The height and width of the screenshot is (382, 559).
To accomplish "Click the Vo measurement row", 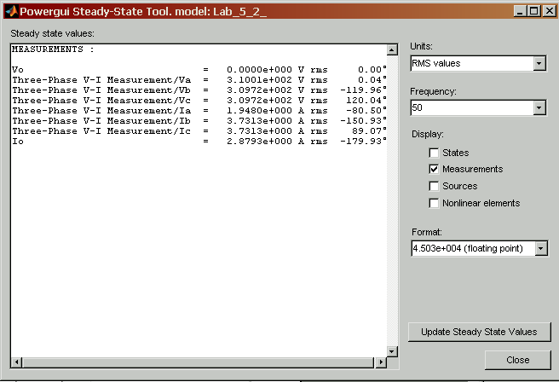I will (199, 70).
